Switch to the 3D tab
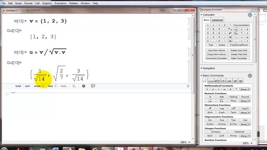267x150 pixels. [241, 81]
